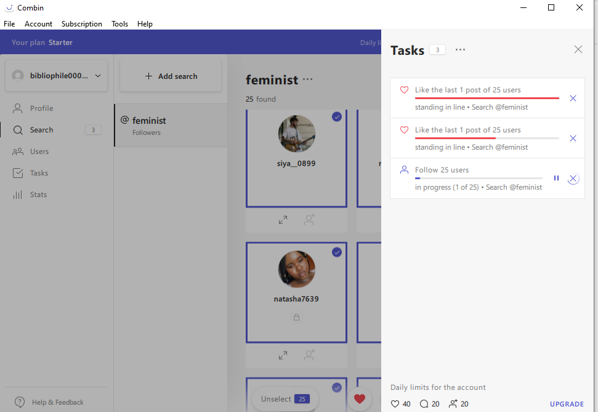
Task: Click the Combin app logo icon
Action: point(9,7)
